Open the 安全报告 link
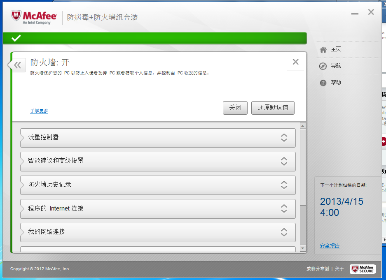This screenshot has width=386, height=280. point(330,246)
